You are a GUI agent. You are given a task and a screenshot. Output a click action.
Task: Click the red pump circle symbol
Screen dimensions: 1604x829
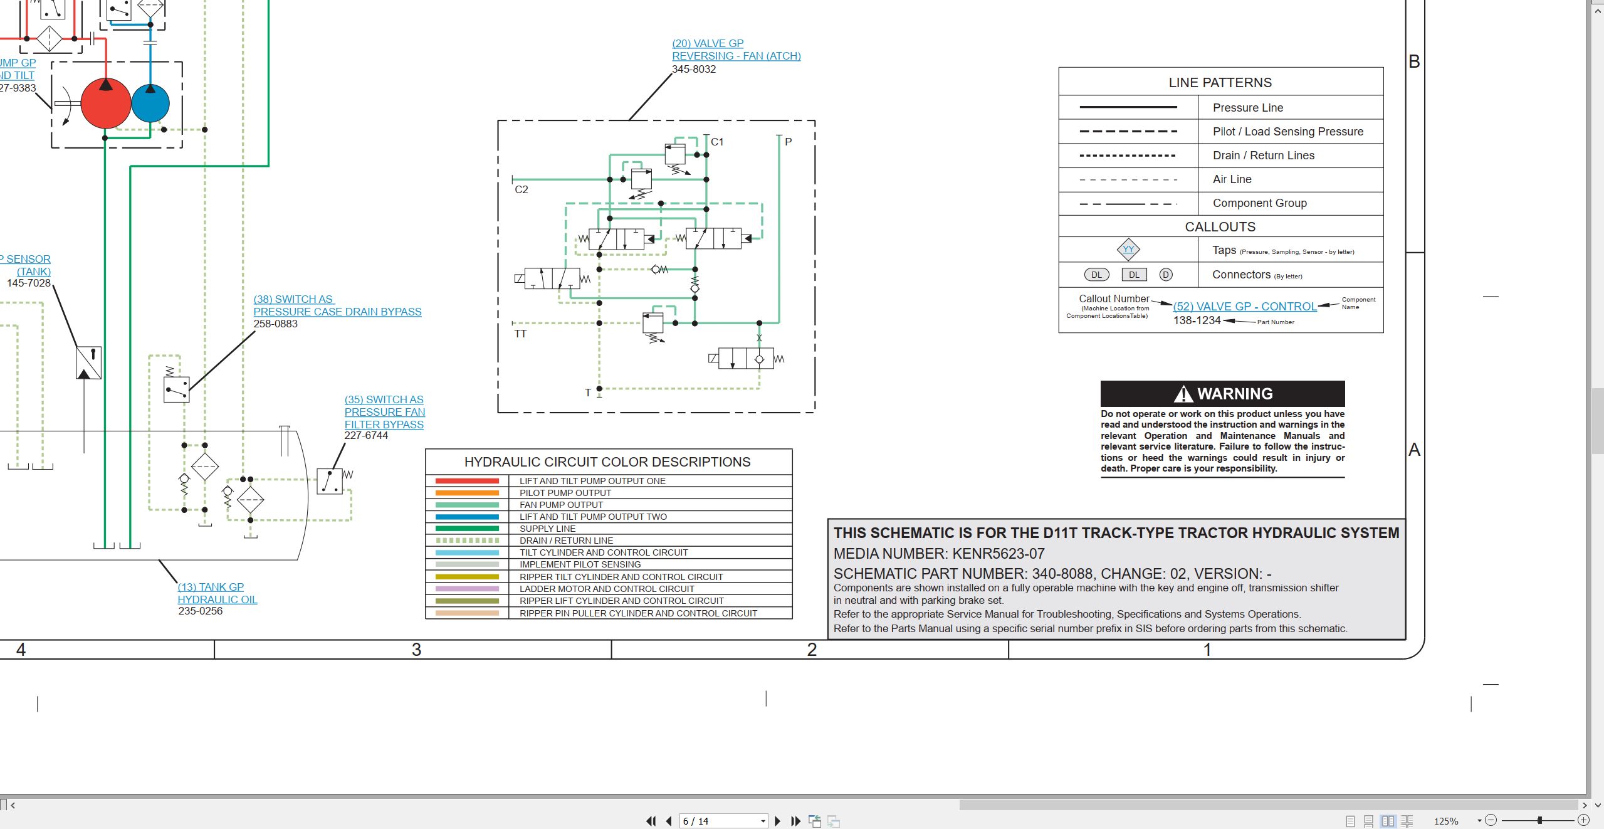tap(106, 103)
